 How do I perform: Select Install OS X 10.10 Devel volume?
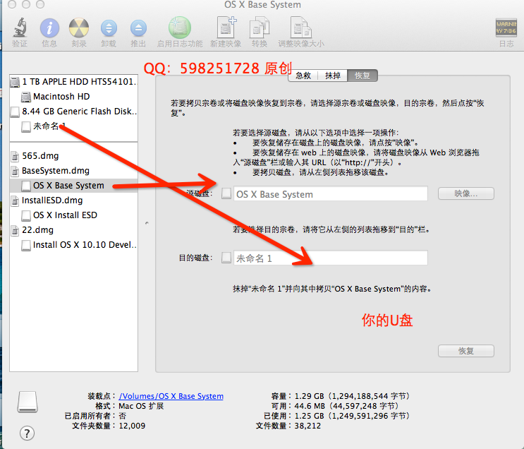pos(73,244)
